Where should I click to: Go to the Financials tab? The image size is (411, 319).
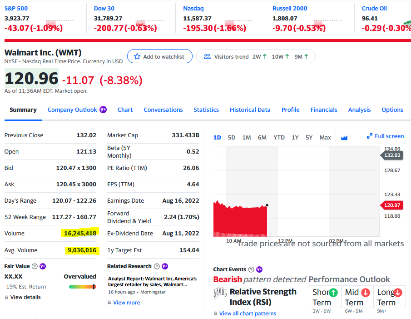point(324,110)
